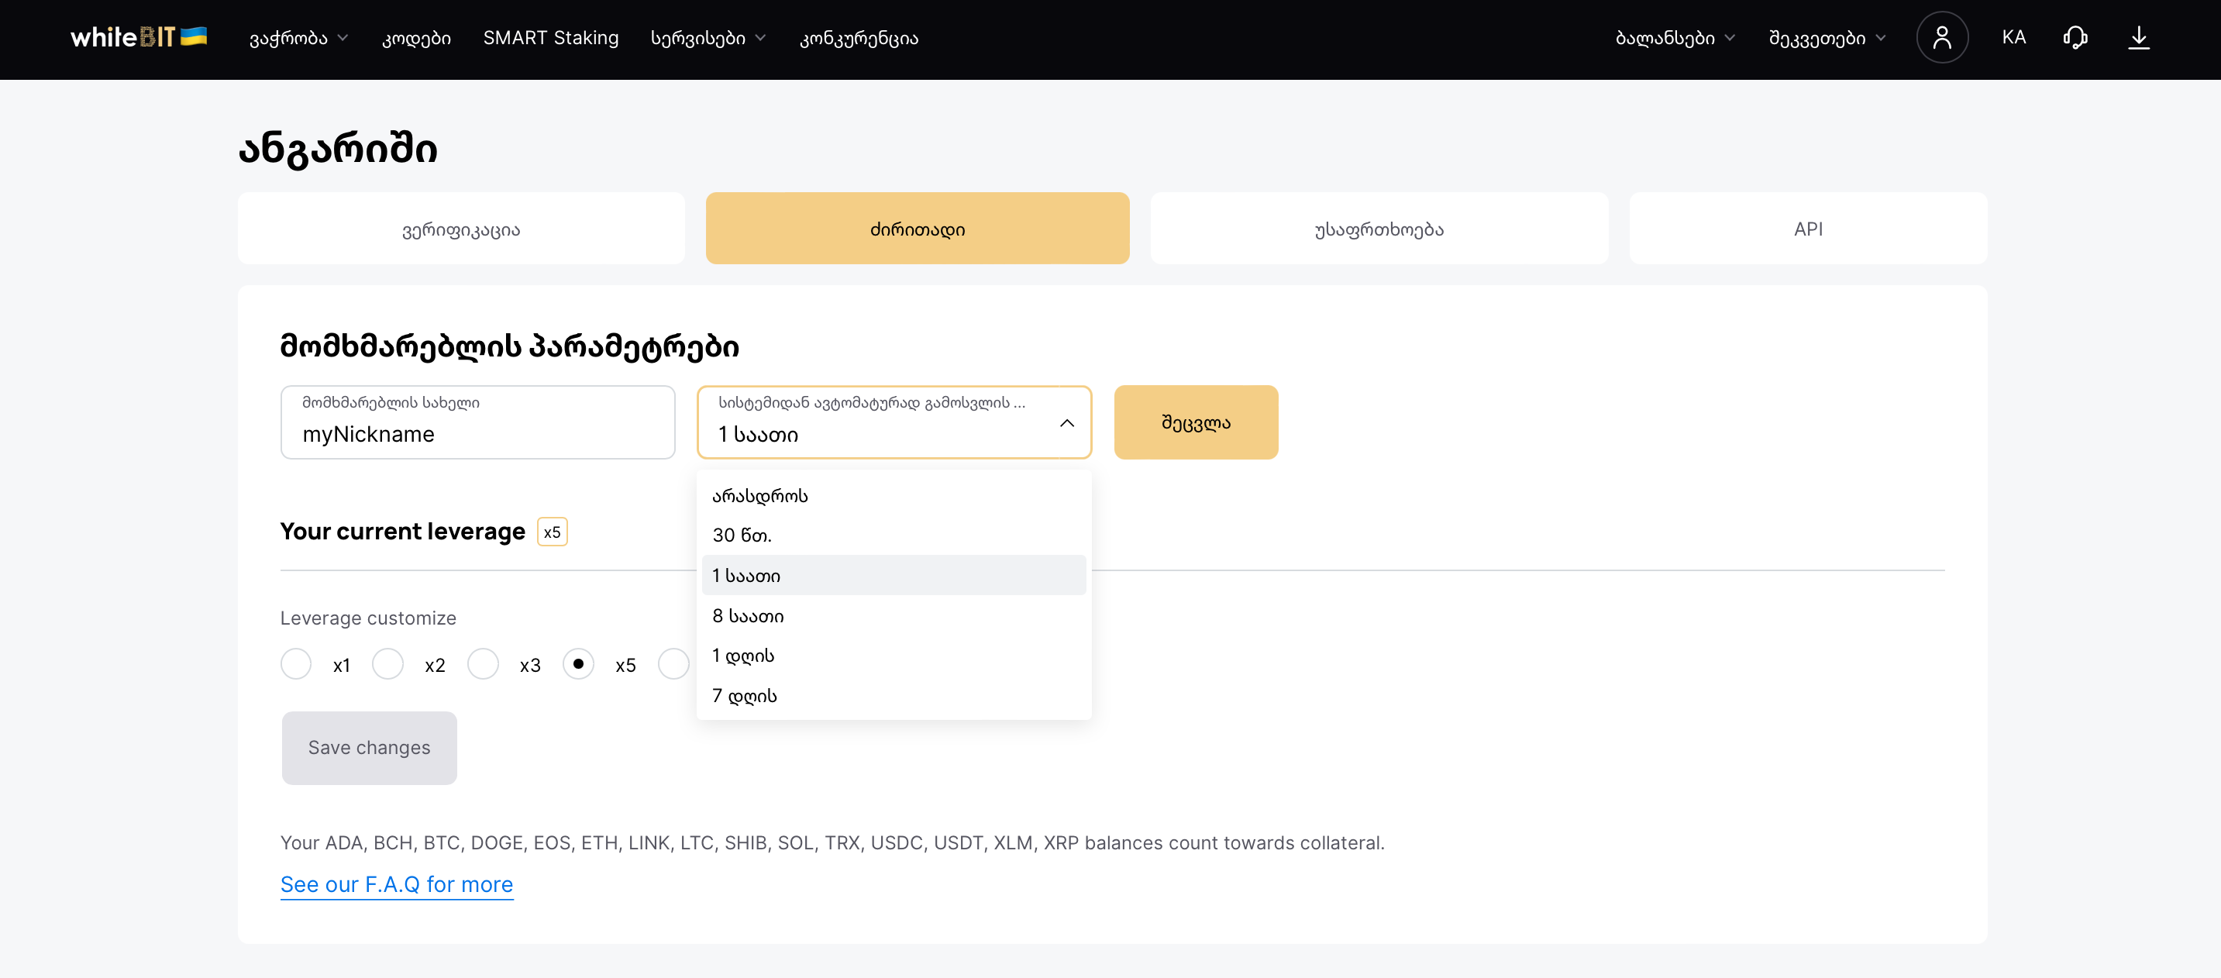
Task: Switch language via the KA selector
Action: coord(2013,37)
